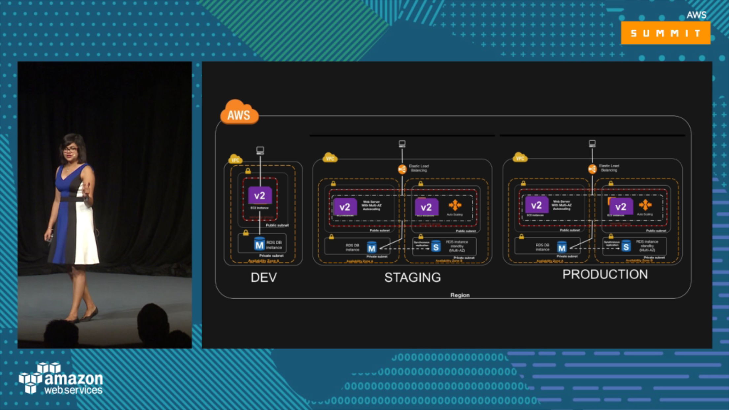The width and height of the screenshot is (729, 410).
Task: Click STAGING Zone A private subnet lock
Action: pos(331,237)
